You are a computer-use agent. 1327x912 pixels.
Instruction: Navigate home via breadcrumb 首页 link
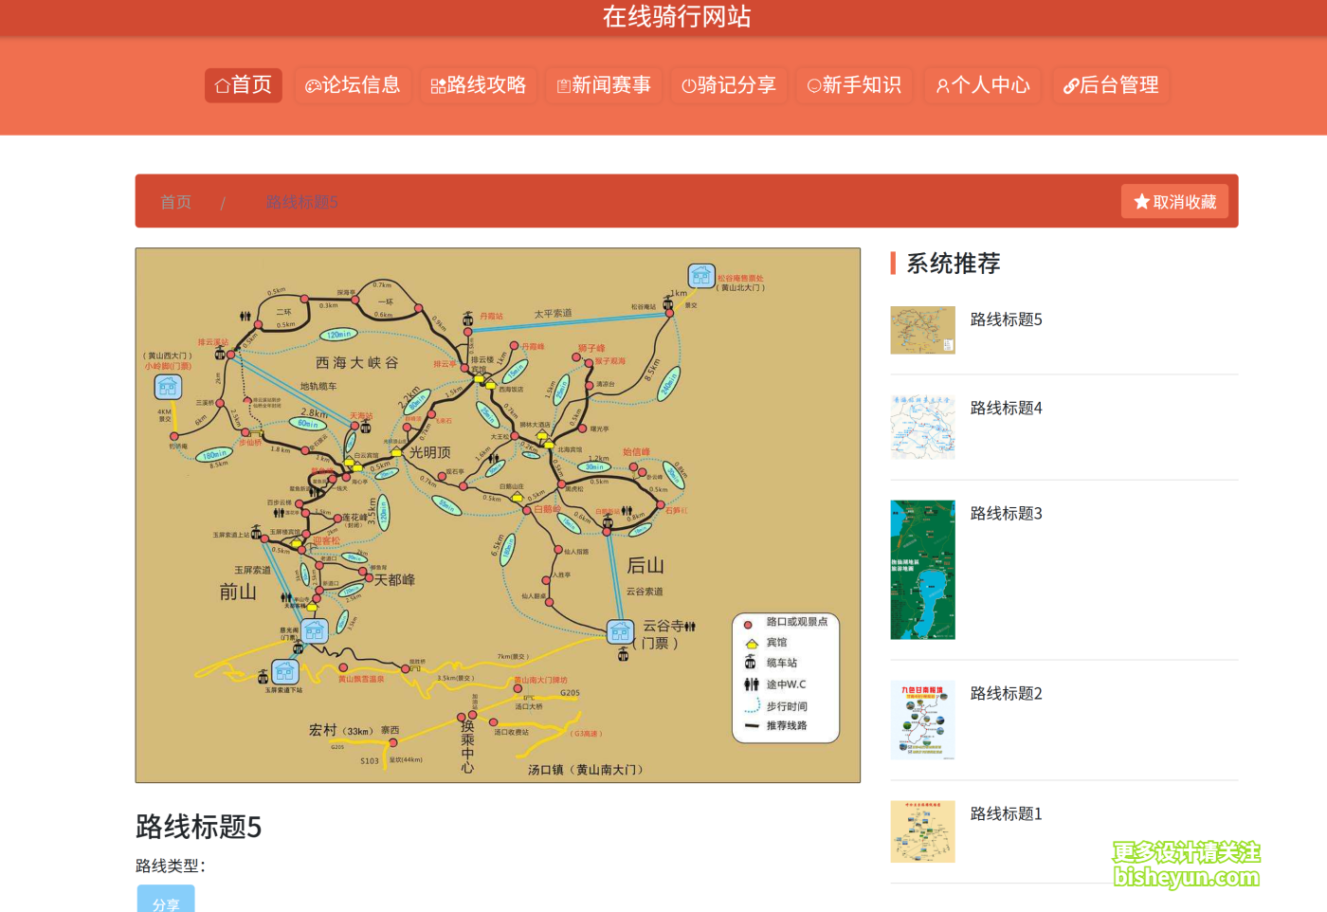tap(175, 201)
